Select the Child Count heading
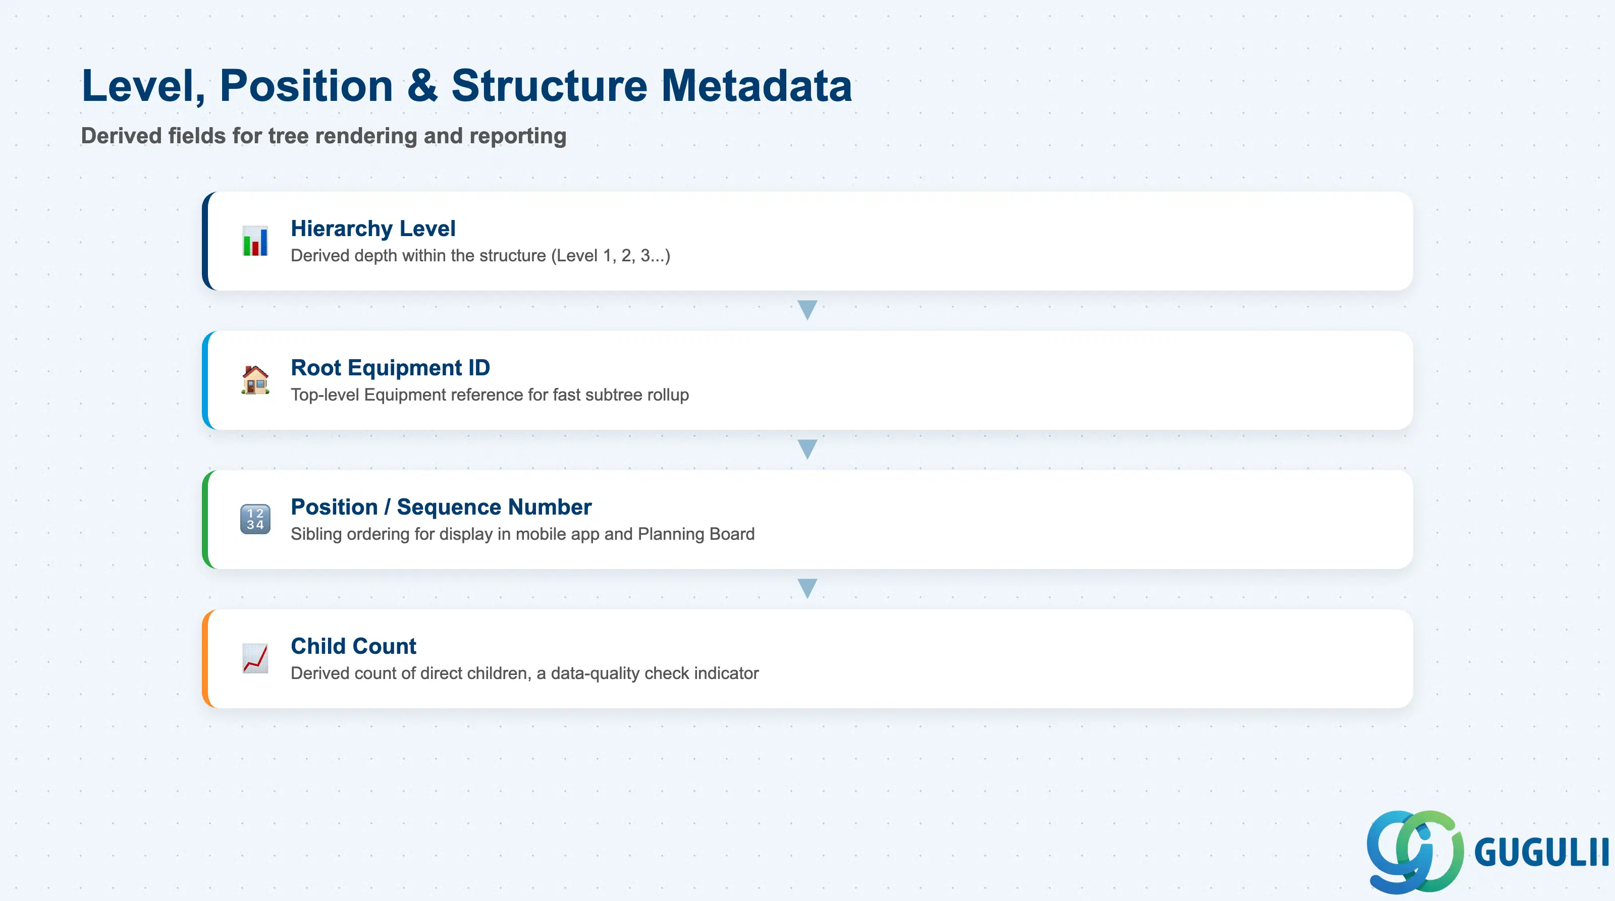This screenshot has height=901, width=1615. (354, 646)
